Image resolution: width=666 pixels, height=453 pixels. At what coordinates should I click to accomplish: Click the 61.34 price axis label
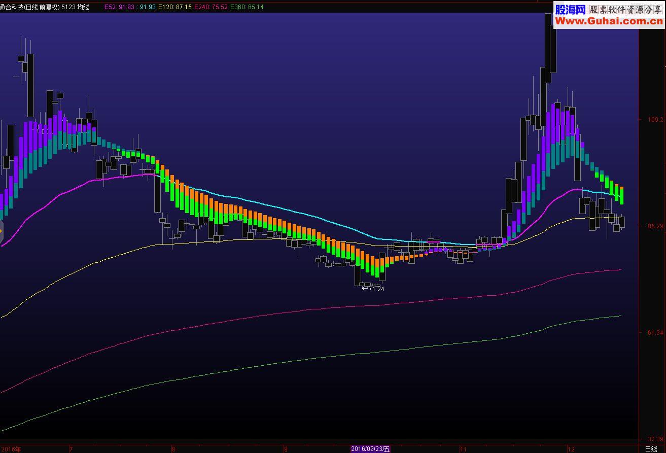click(655, 333)
